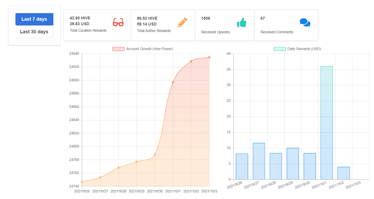Viewport: 374px width, 199px height.
Task: Toggle the Account Growth (Hive Power) legend
Action: [x=143, y=49]
